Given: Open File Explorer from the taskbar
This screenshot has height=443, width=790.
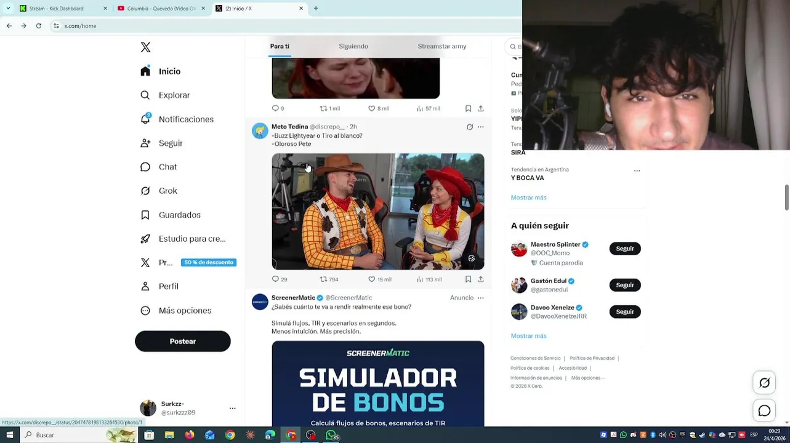Looking at the screenshot, I should click(169, 435).
